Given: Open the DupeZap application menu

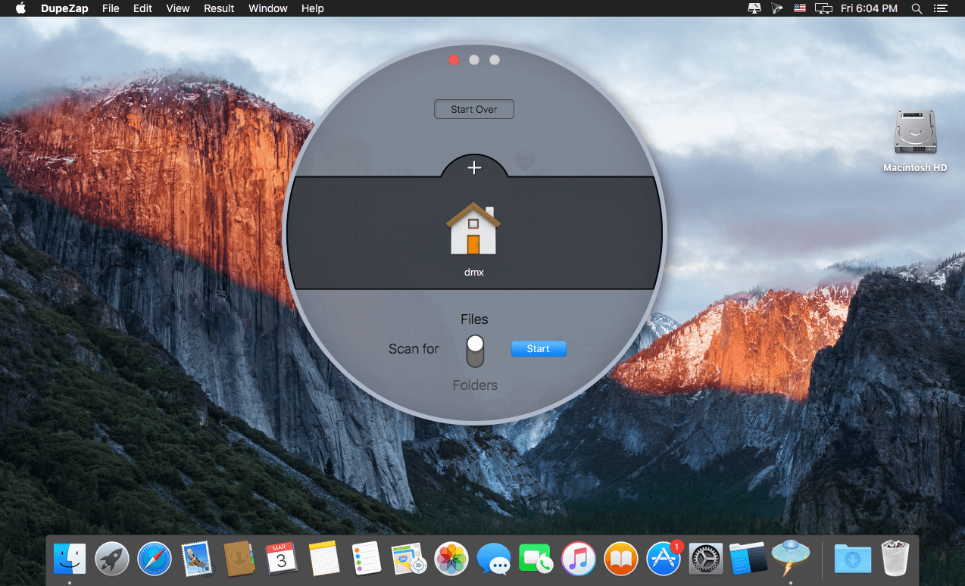Looking at the screenshot, I should (65, 8).
